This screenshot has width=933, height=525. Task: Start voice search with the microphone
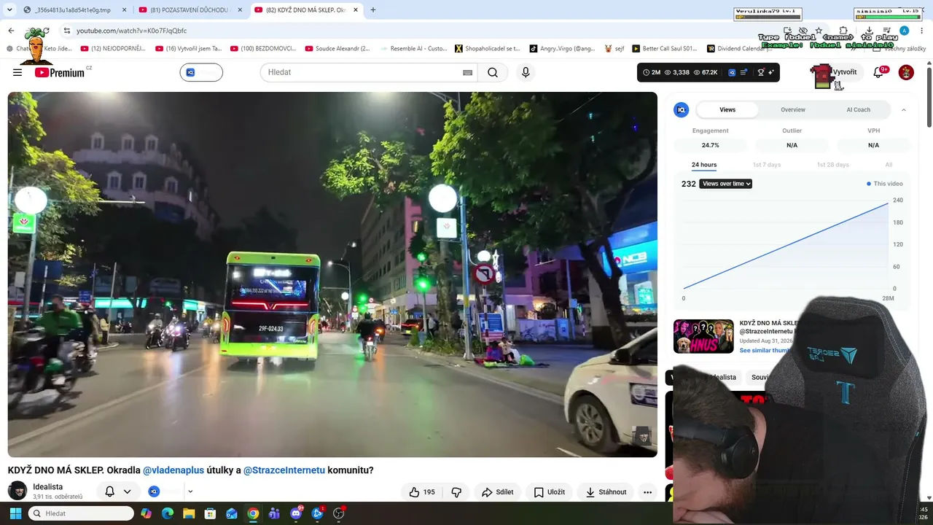click(526, 72)
